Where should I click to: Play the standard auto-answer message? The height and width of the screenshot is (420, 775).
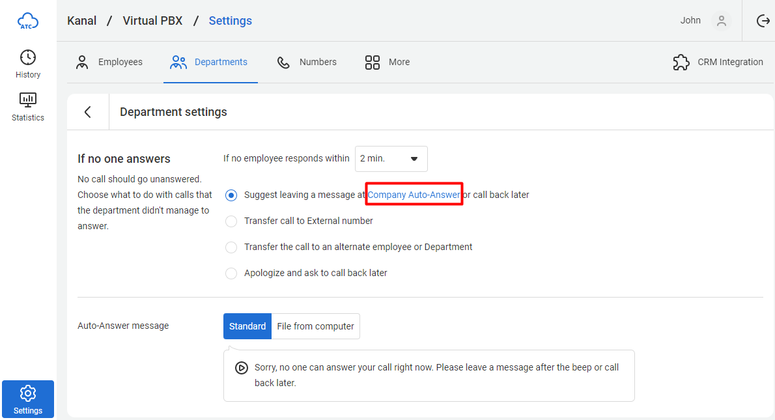point(241,368)
